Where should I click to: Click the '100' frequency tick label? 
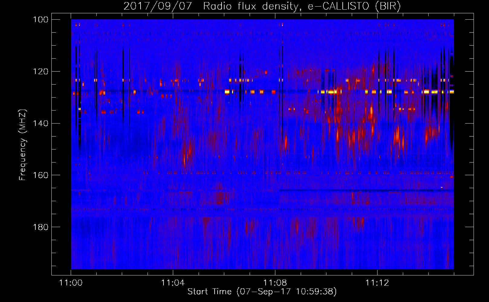tap(40, 20)
